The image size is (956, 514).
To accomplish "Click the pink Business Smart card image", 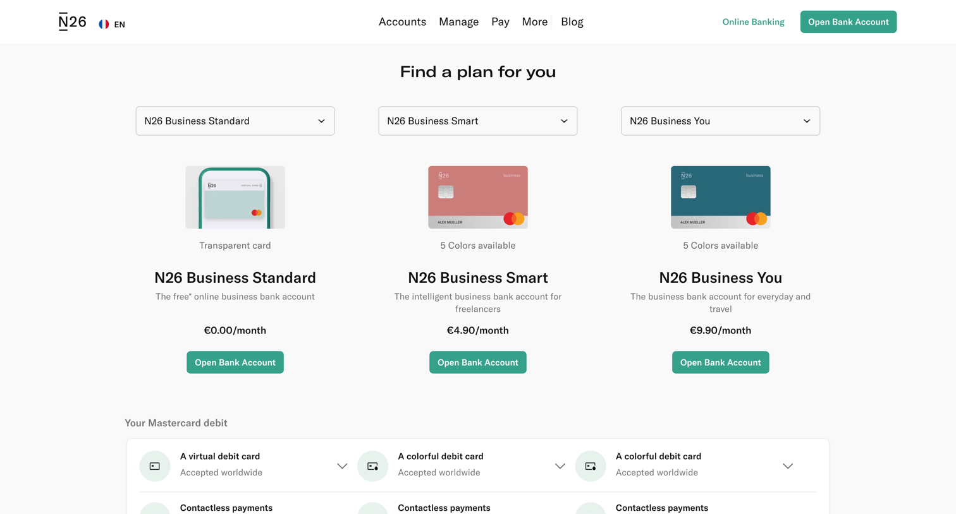I will (x=478, y=197).
